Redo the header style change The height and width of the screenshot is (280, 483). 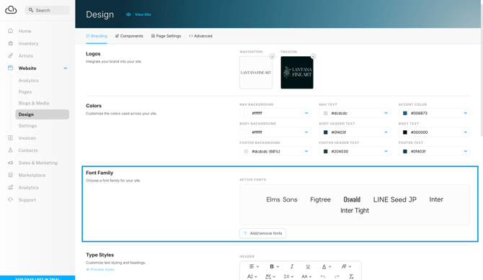tap(337, 276)
